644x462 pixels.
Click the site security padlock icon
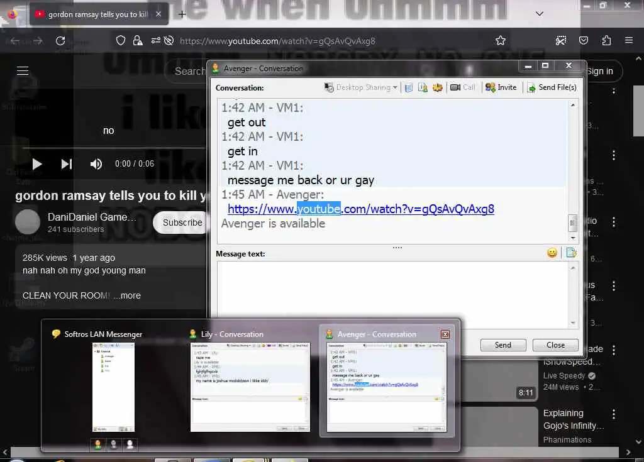[138, 41]
